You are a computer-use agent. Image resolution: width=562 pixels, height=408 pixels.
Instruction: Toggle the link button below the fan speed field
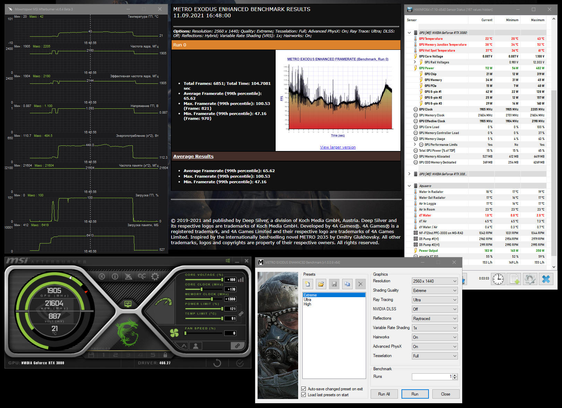pyautogui.click(x=237, y=346)
